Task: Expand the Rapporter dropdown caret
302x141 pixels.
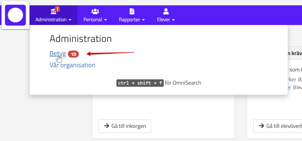Action: [143, 20]
